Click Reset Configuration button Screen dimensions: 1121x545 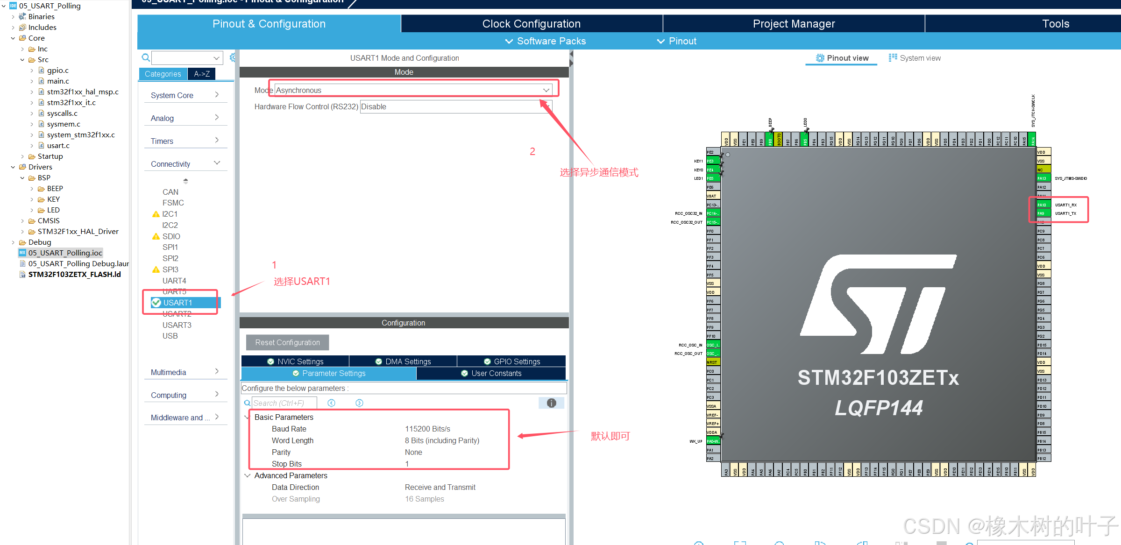[287, 342]
